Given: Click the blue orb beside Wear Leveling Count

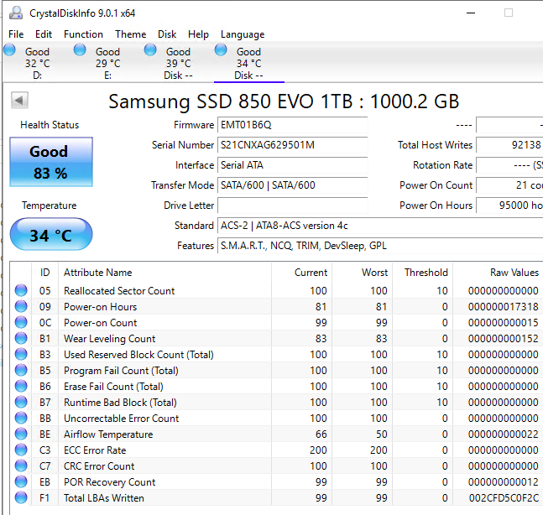Looking at the screenshot, I should pos(21,339).
